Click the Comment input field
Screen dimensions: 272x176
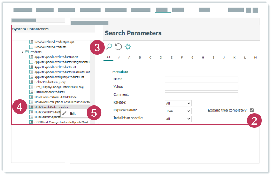(201, 96)
